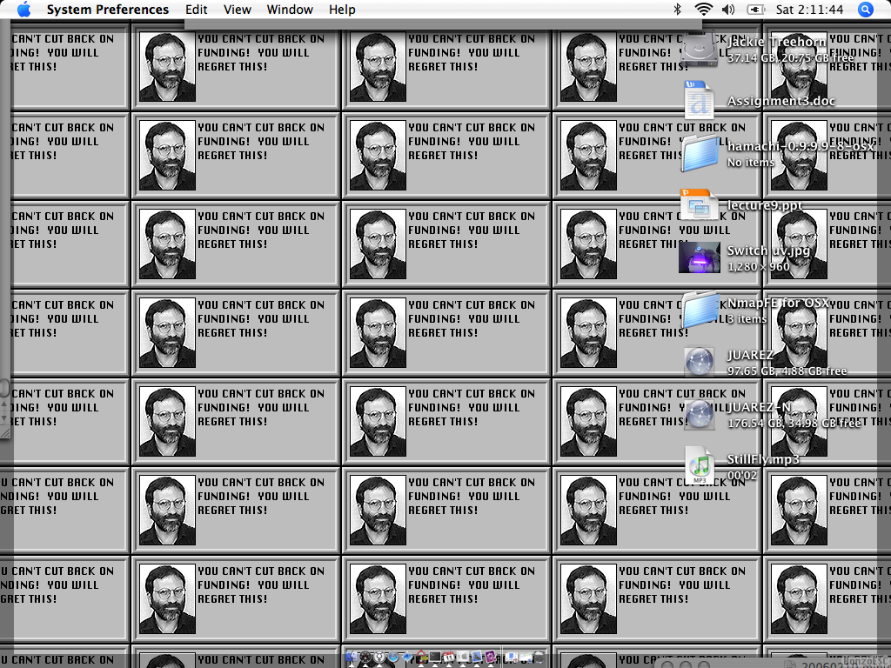Open System Preferences from the Dock
891x668 pixels.
[x=463, y=657]
